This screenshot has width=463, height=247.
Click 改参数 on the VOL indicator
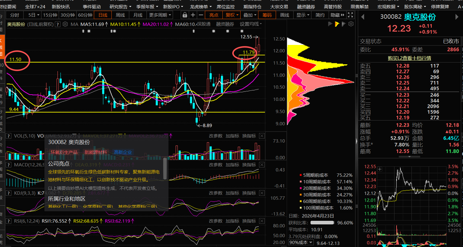tap(215, 136)
